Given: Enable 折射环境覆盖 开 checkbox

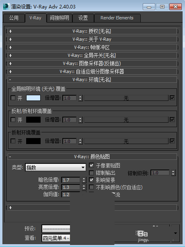Looking at the screenshot, I should pos(13,141).
